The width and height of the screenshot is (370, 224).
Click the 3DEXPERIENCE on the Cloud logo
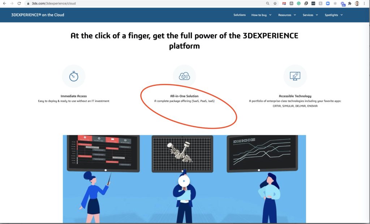click(x=38, y=15)
